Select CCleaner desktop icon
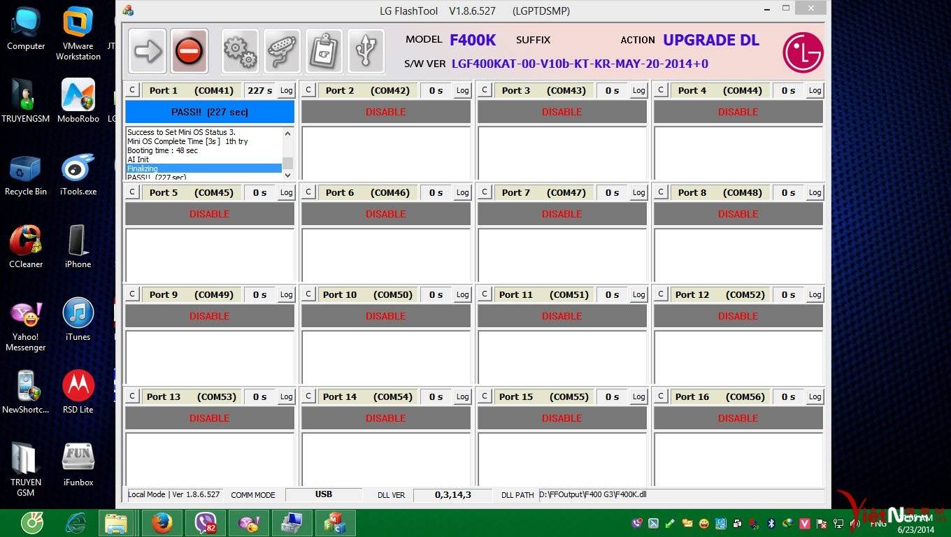The height and width of the screenshot is (537, 951). point(26,247)
